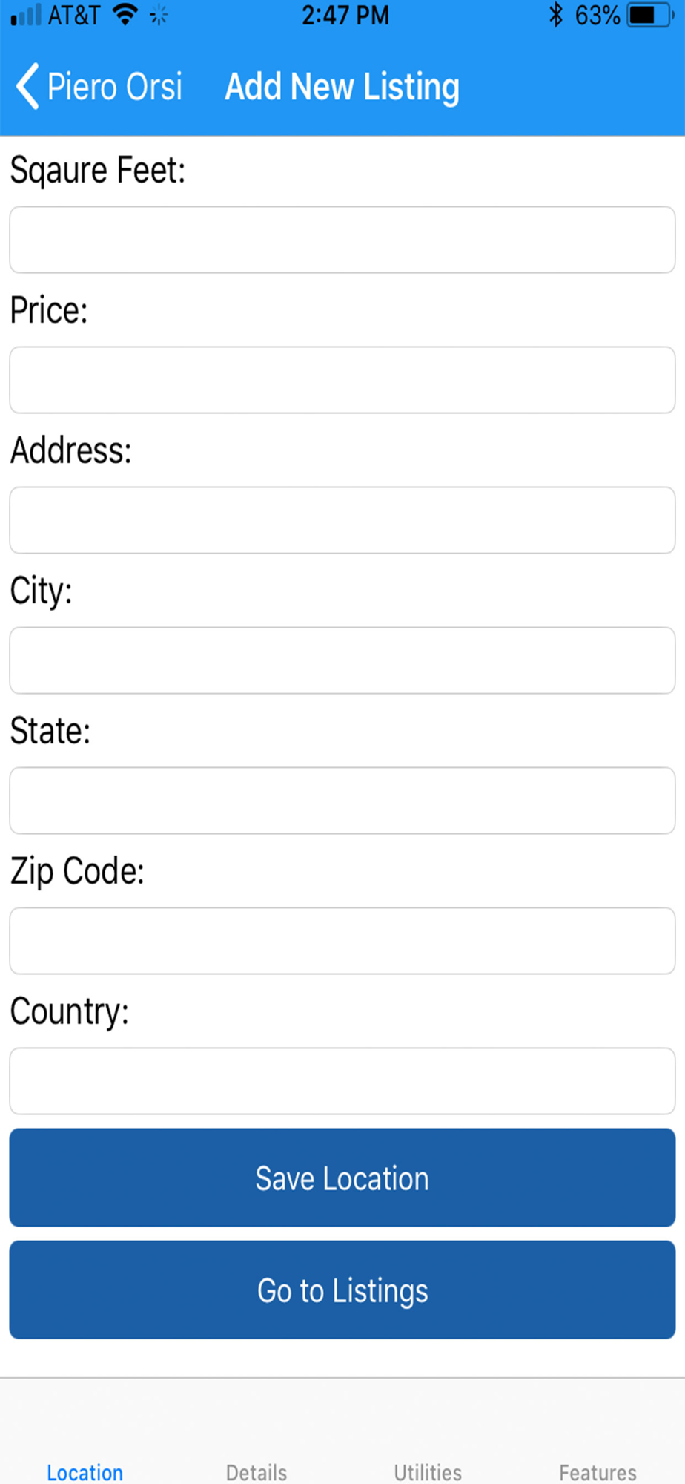This screenshot has width=685, height=1484.
Task: Tap the network activity spinner icon
Action: click(159, 15)
